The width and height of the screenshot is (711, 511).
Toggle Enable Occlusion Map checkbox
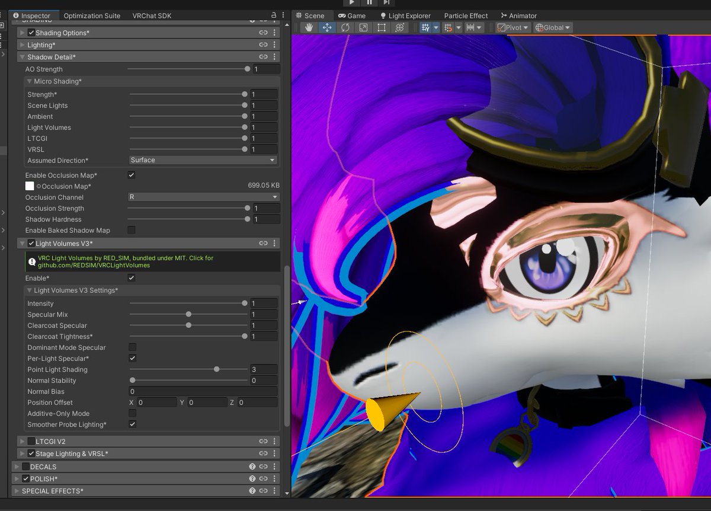(132, 175)
